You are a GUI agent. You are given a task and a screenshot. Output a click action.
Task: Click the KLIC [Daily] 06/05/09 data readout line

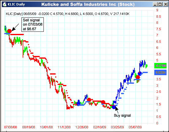pos(67,14)
